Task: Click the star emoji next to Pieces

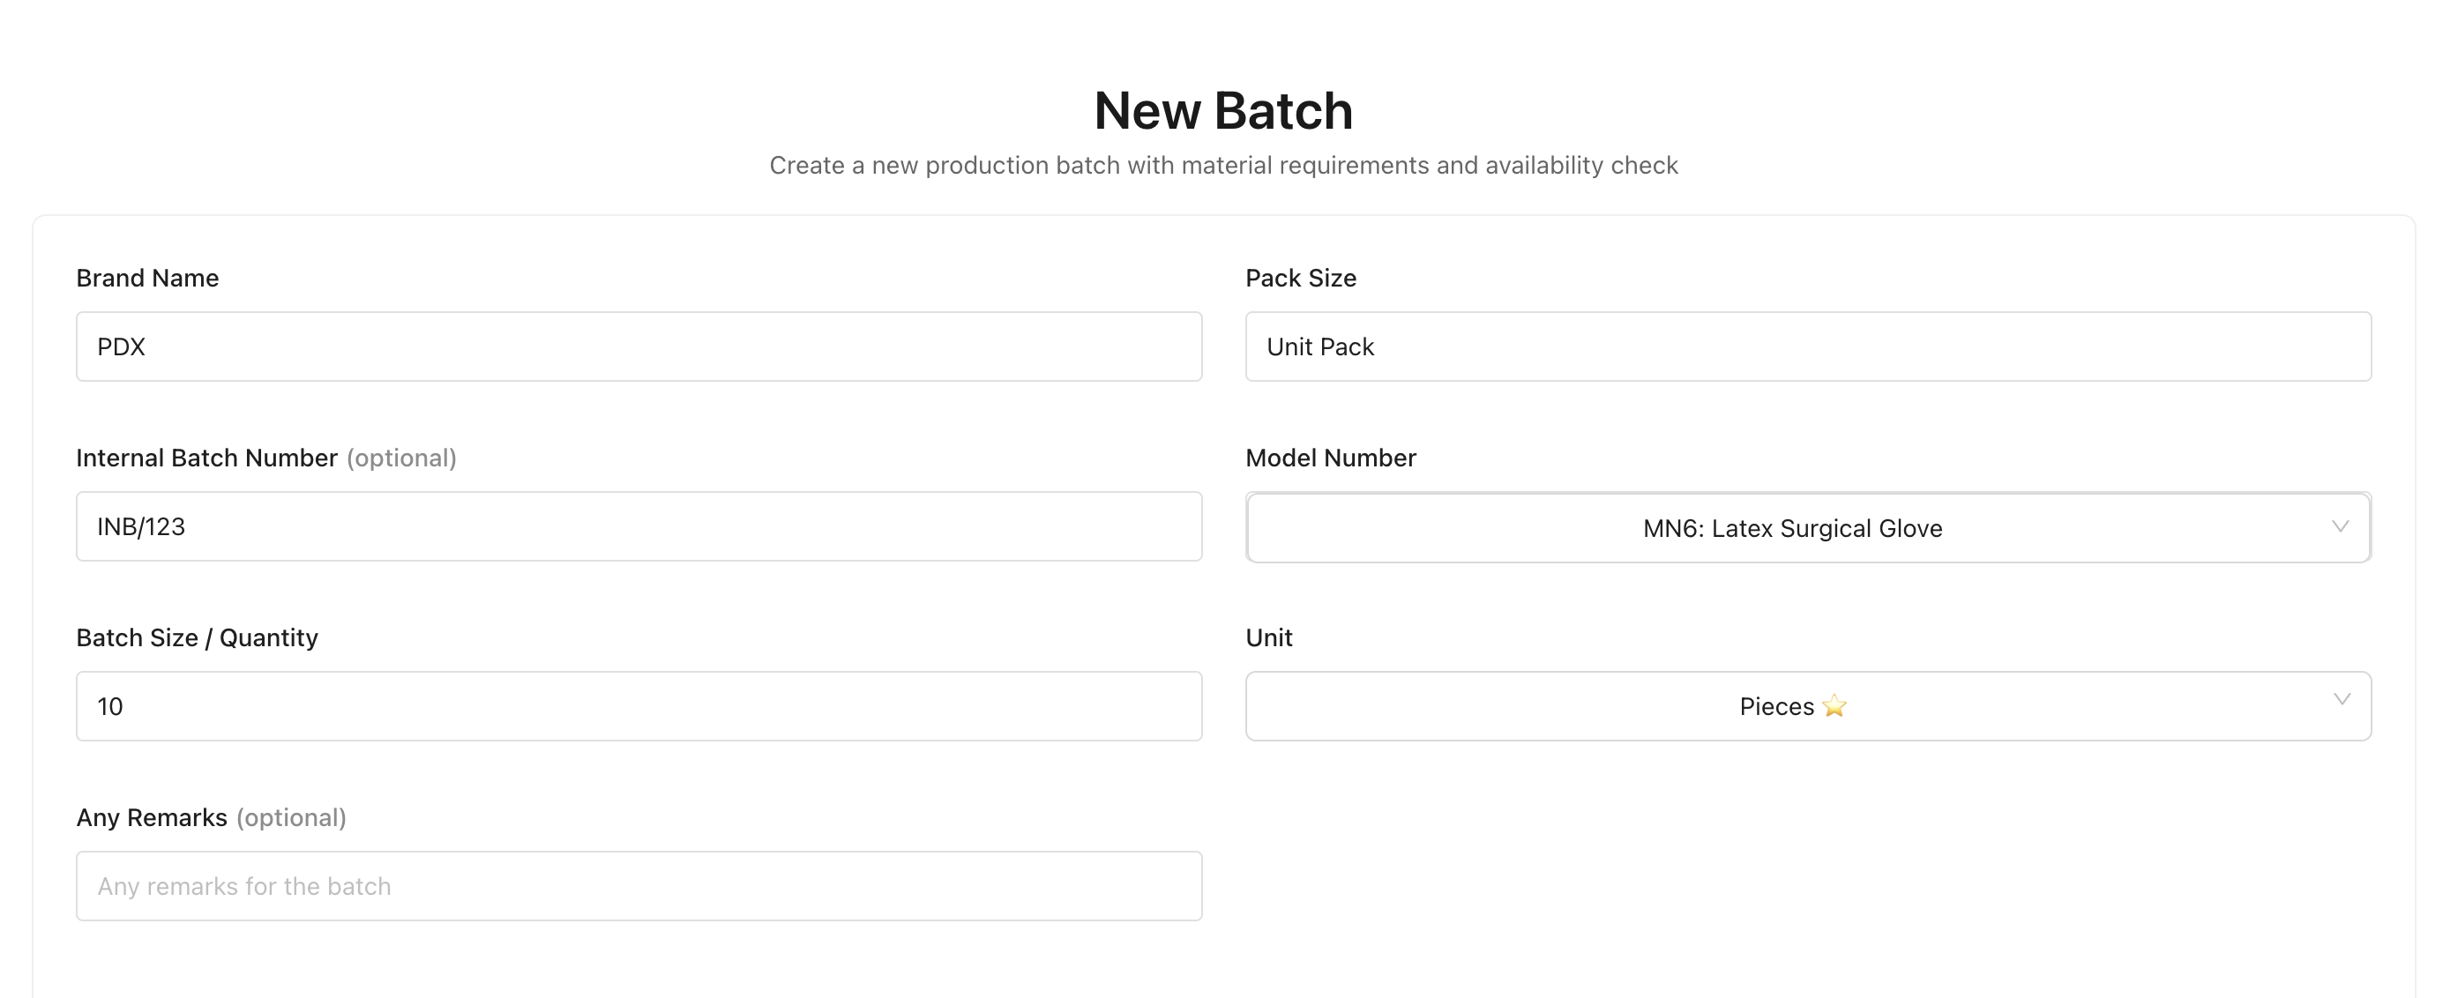Action: [1836, 706]
